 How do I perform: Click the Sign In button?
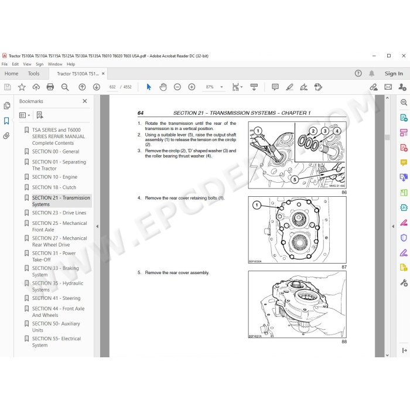pos(394,73)
